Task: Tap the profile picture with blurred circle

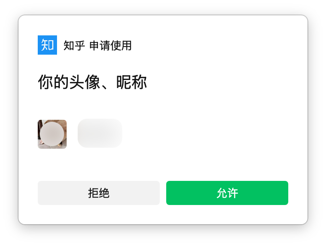Action: pyautogui.click(x=52, y=134)
